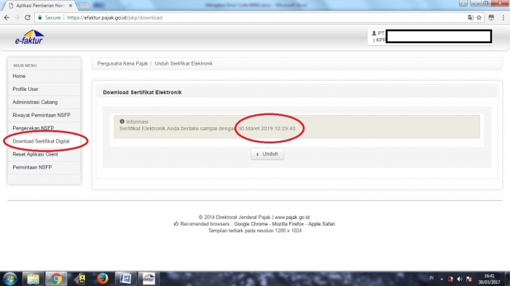Open Pengecekan NSFP menu item
Screen dimensions: 510x286
(x=44, y=128)
